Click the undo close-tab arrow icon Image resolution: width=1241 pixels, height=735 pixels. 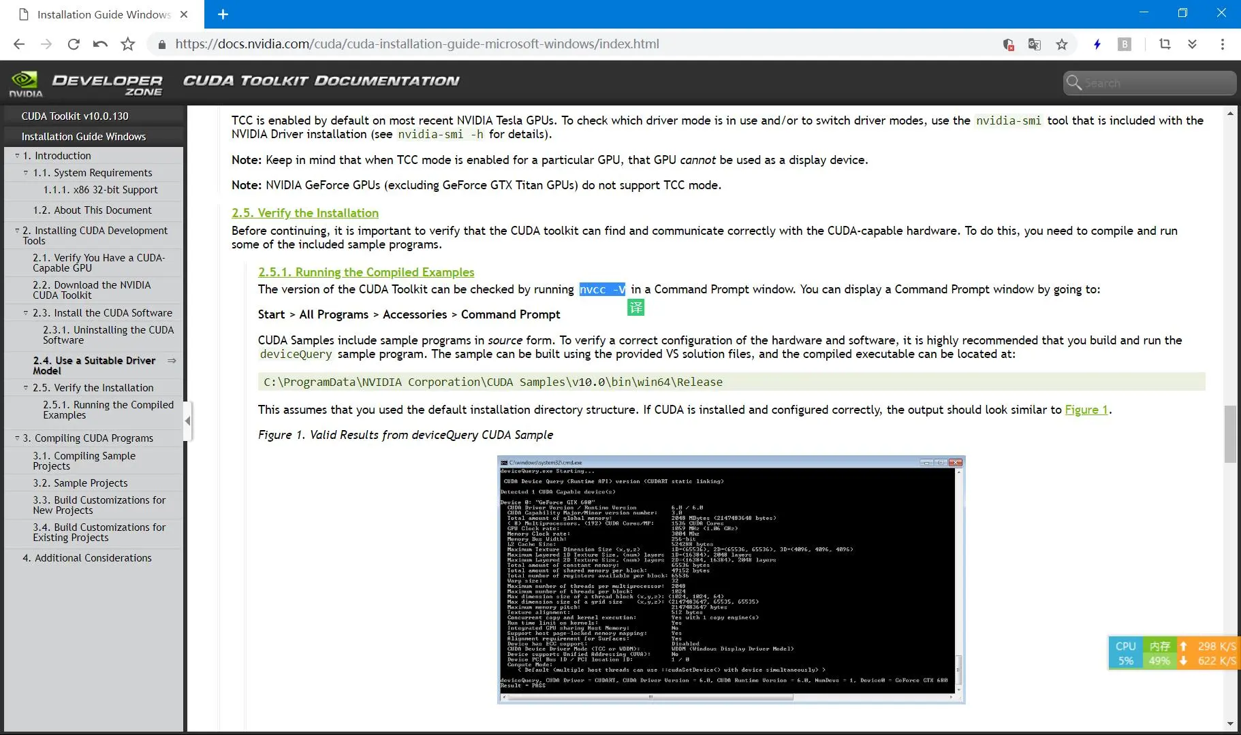pos(100,44)
